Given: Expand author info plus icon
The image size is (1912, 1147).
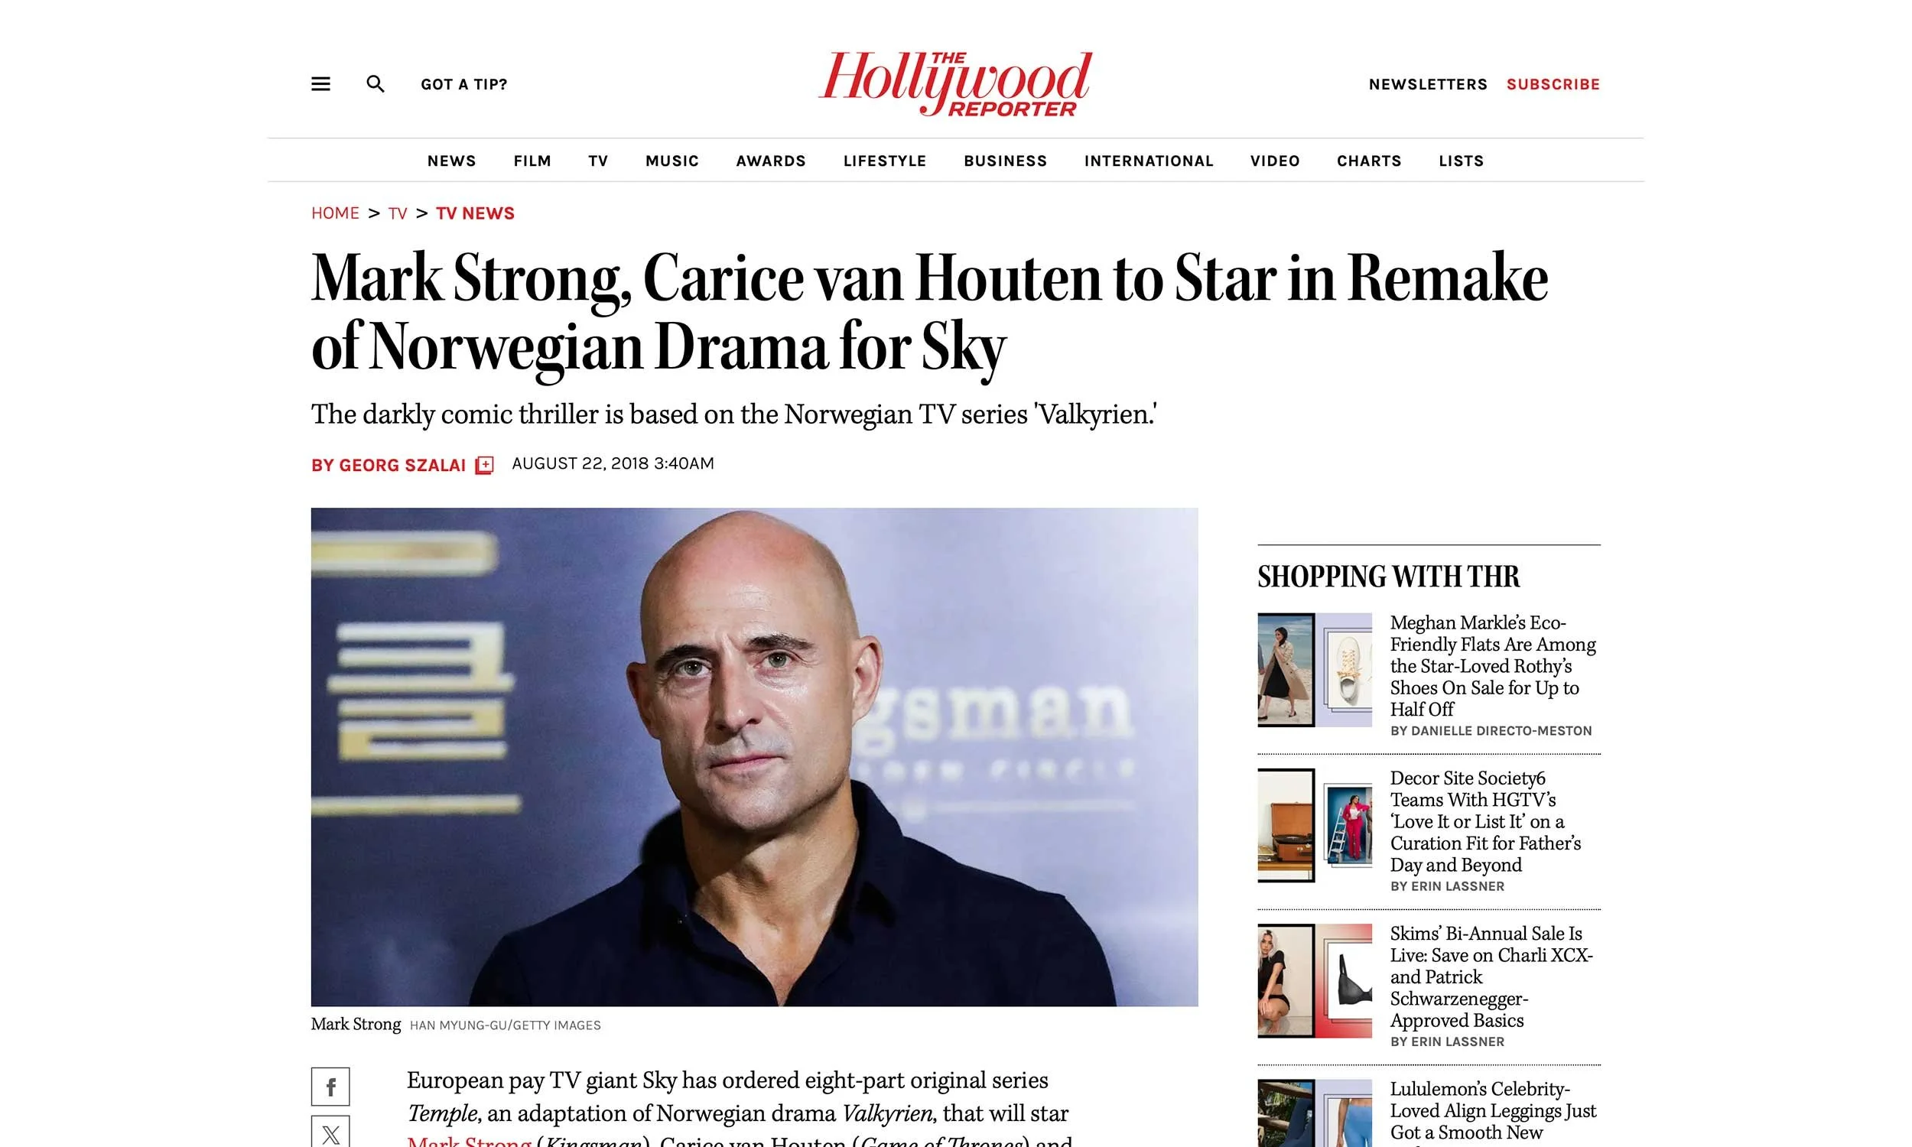Looking at the screenshot, I should [485, 464].
